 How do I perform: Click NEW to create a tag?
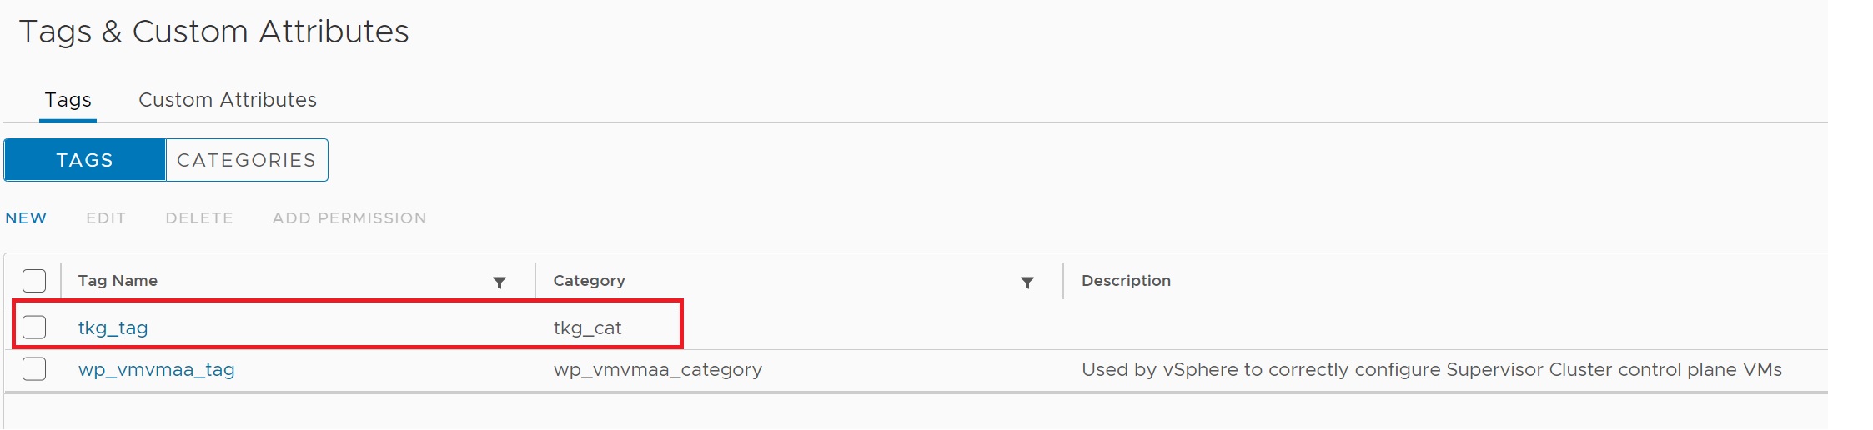coord(26,218)
